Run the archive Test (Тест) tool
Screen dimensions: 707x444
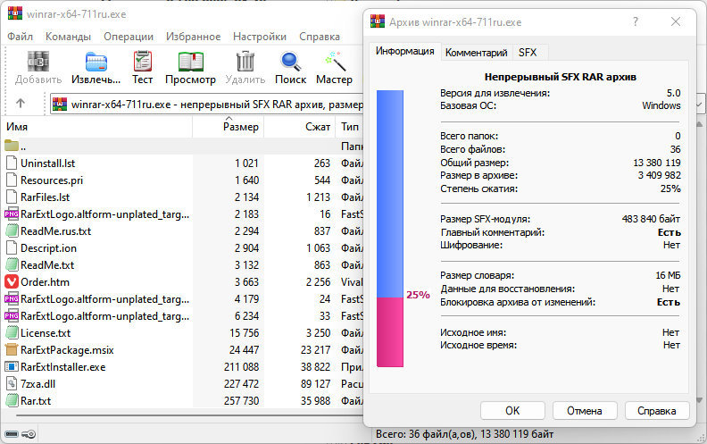tap(143, 62)
